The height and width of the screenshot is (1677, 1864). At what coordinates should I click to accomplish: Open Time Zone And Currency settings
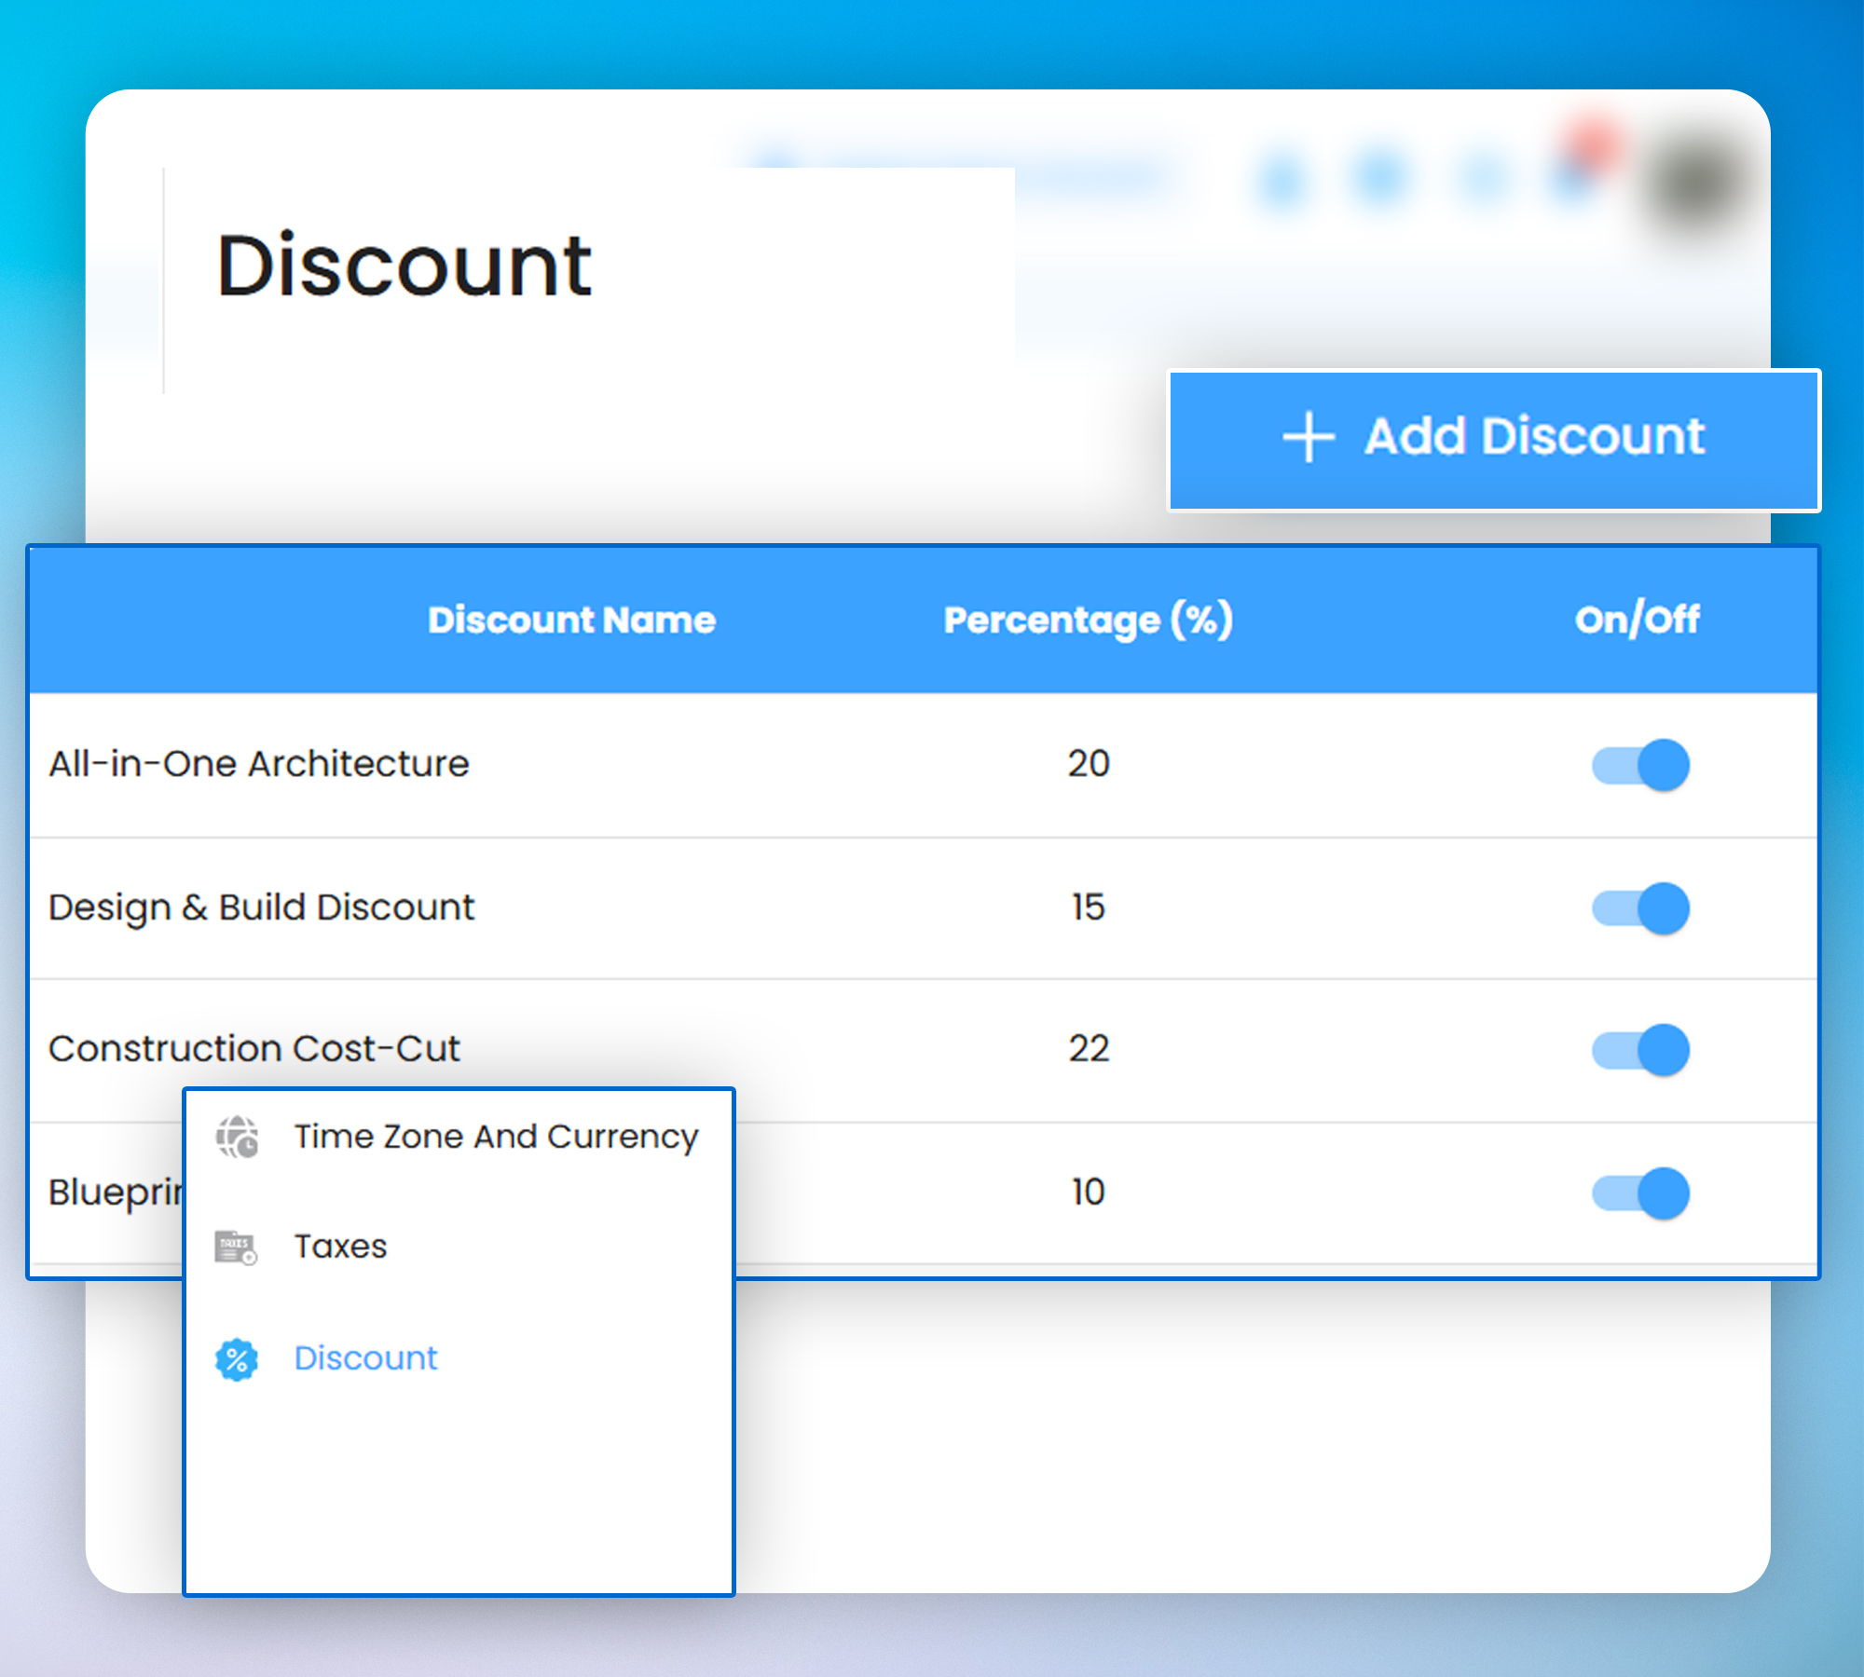point(496,1137)
